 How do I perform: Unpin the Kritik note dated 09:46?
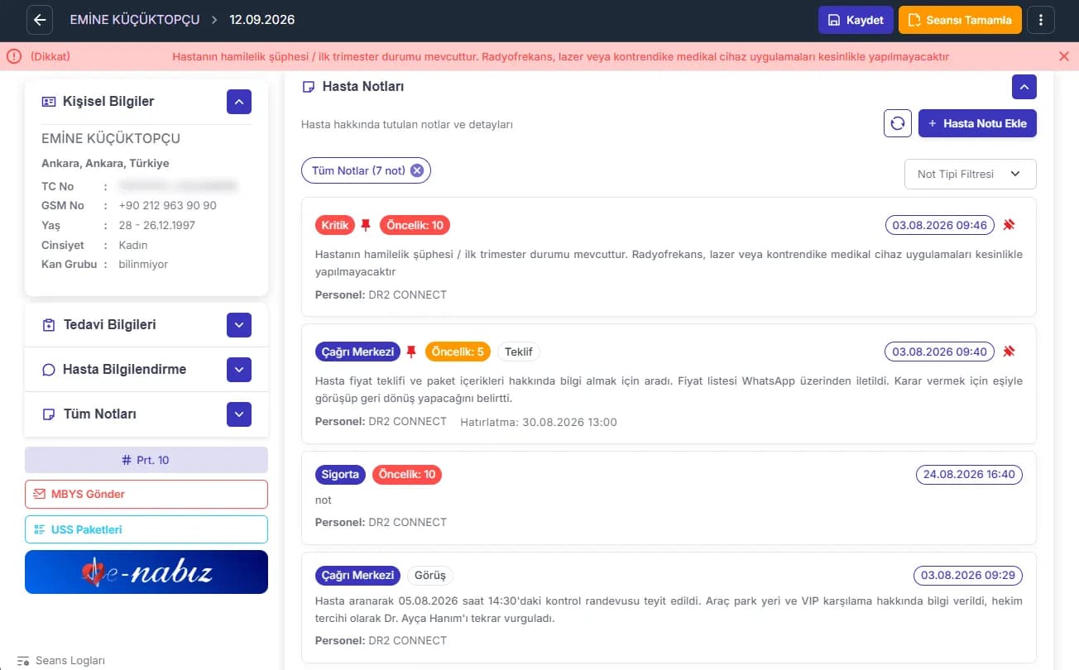(1009, 225)
